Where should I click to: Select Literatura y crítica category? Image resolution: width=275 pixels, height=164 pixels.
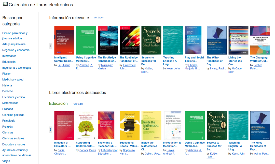tap(13, 97)
